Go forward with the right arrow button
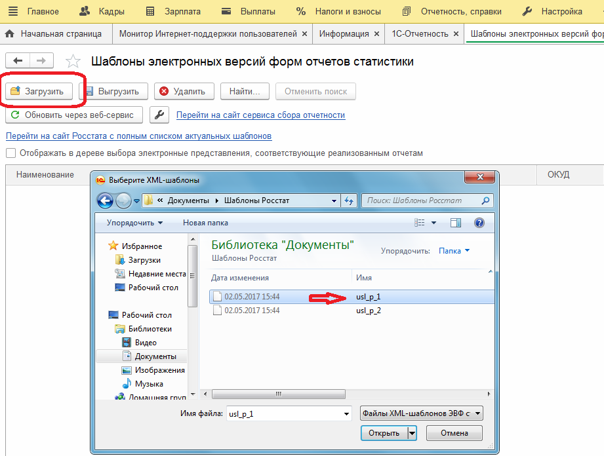The image size is (604, 456). 41,61
